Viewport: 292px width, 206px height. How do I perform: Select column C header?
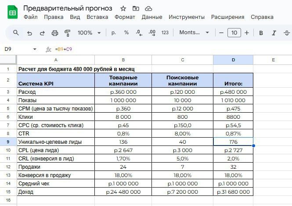pyautogui.click(x=183, y=60)
